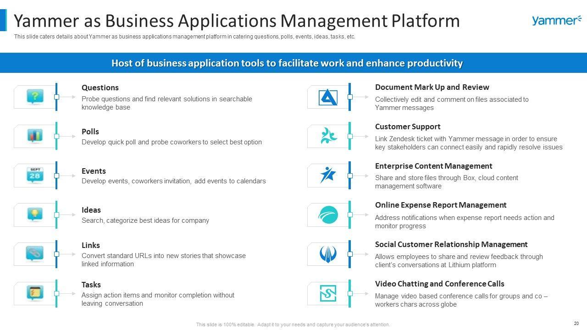Click the Social Customer Relationship Management icon
Screen dimensions: 587x330
coord(328,254)
